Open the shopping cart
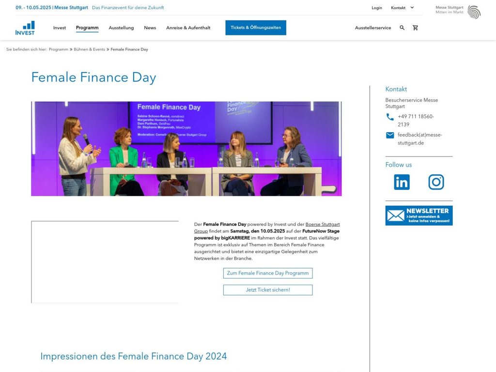This screenshot has height=372, width=496. click(415, 28)
